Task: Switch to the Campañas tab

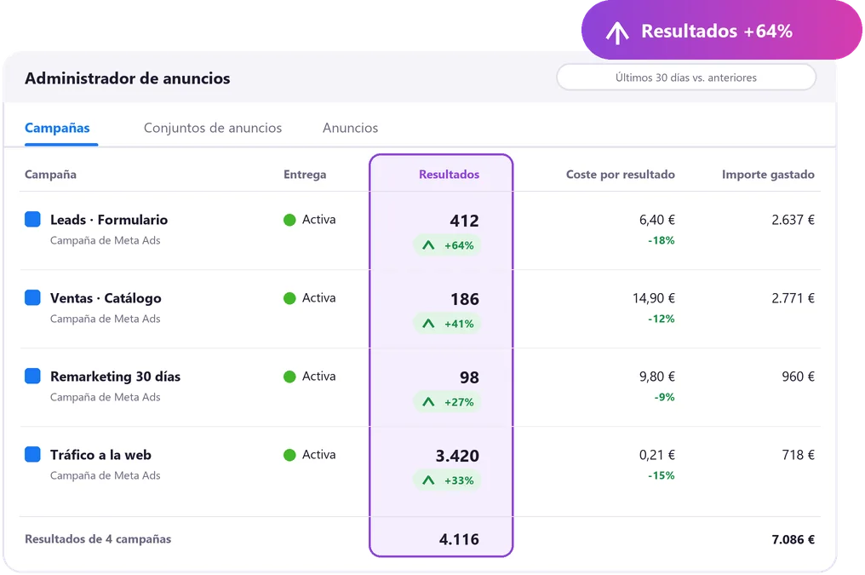Action: click(57, 128)
